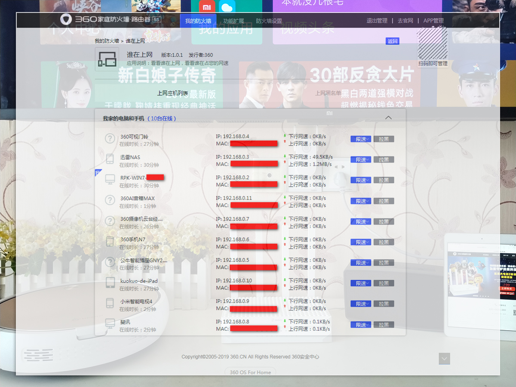Click the 360 OS For Home footer label
The height and width of the screenshot is (387, 516).
pyautogui.click(x=250, y=372)
